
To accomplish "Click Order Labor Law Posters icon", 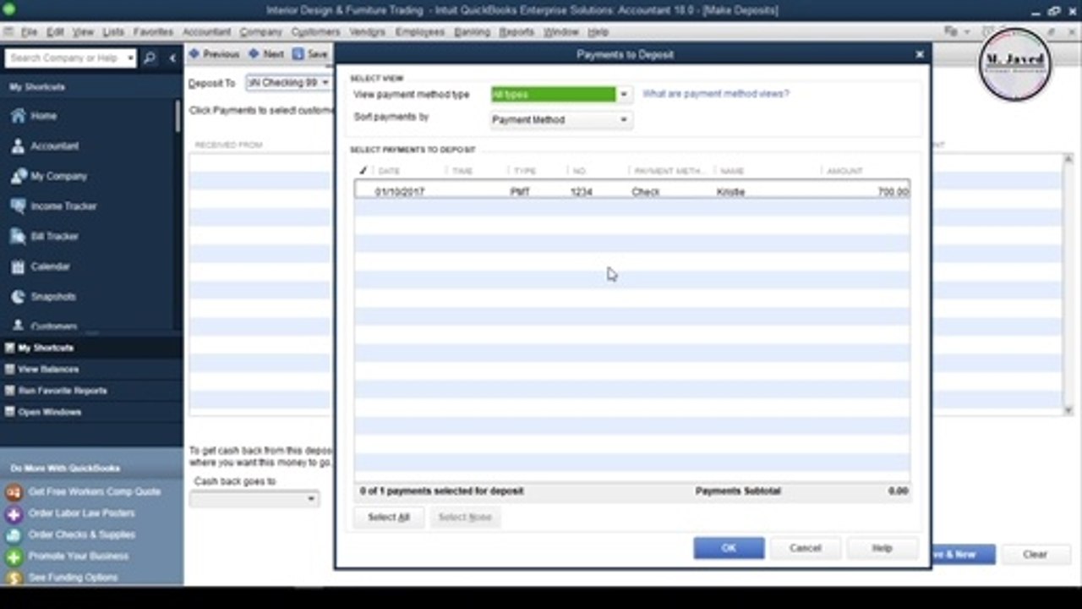I will coord(14,513).
